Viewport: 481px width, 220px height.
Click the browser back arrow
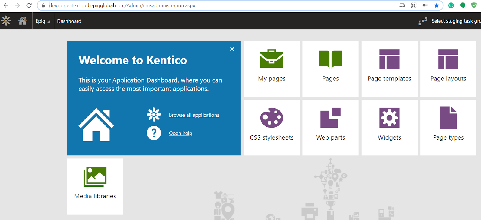tap(6, 5)
